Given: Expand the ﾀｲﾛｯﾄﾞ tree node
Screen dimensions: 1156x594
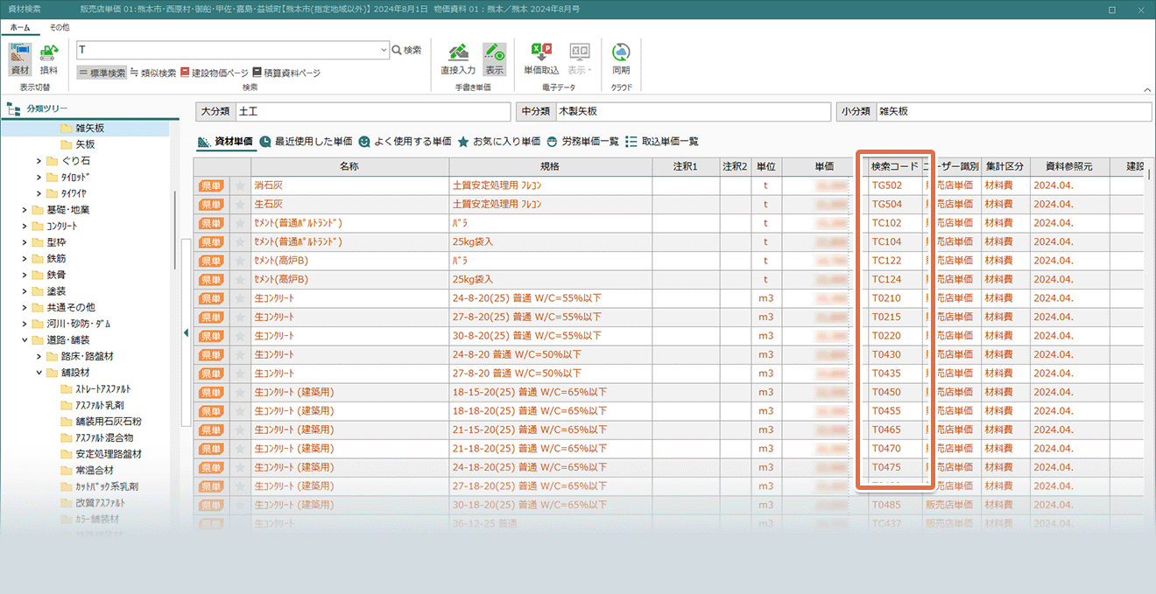Looking at the screenshot, I should 39,178.
